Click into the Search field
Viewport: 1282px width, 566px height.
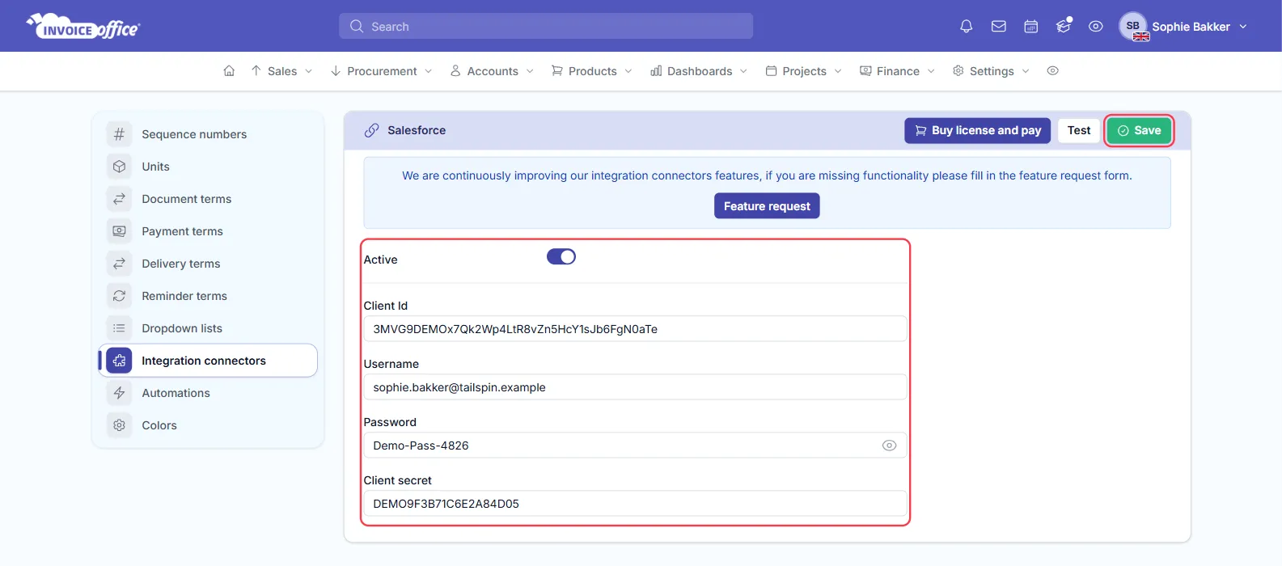[x=546, y=27]
